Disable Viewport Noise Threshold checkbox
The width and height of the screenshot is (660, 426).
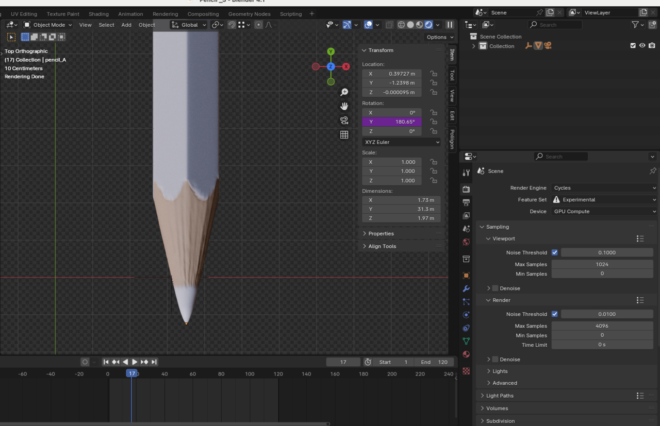click(554, 252)
